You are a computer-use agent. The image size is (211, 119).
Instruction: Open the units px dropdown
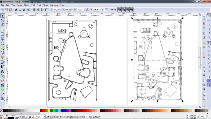pos(107,10)
